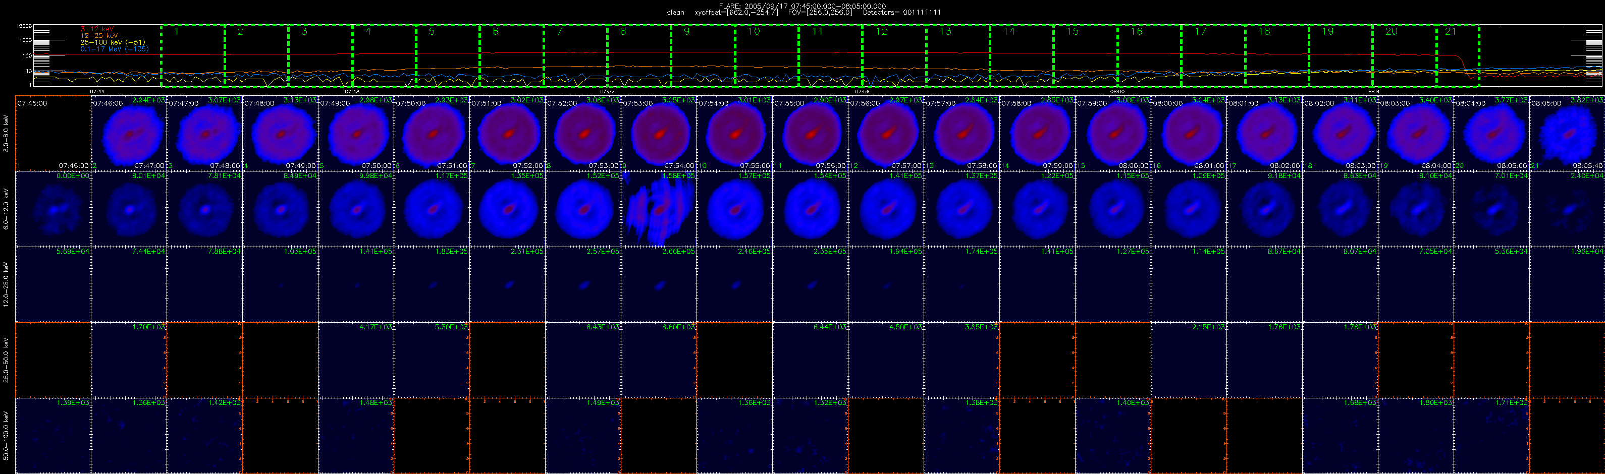
Task: Click the xyoffset=[662.0,-254.7] header text
Action: point(736,13)
